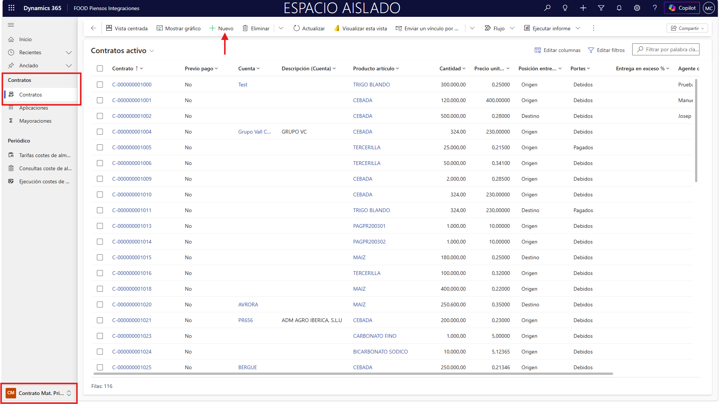
Task: Open Mayoraciones in the sidebar
Action: coord(35,121)
